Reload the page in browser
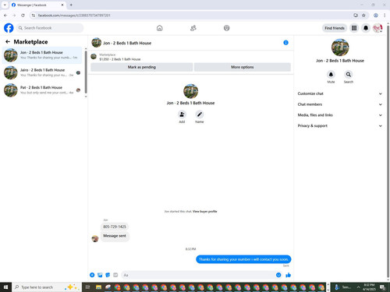390x292 pixels. [x=23, y=16]
